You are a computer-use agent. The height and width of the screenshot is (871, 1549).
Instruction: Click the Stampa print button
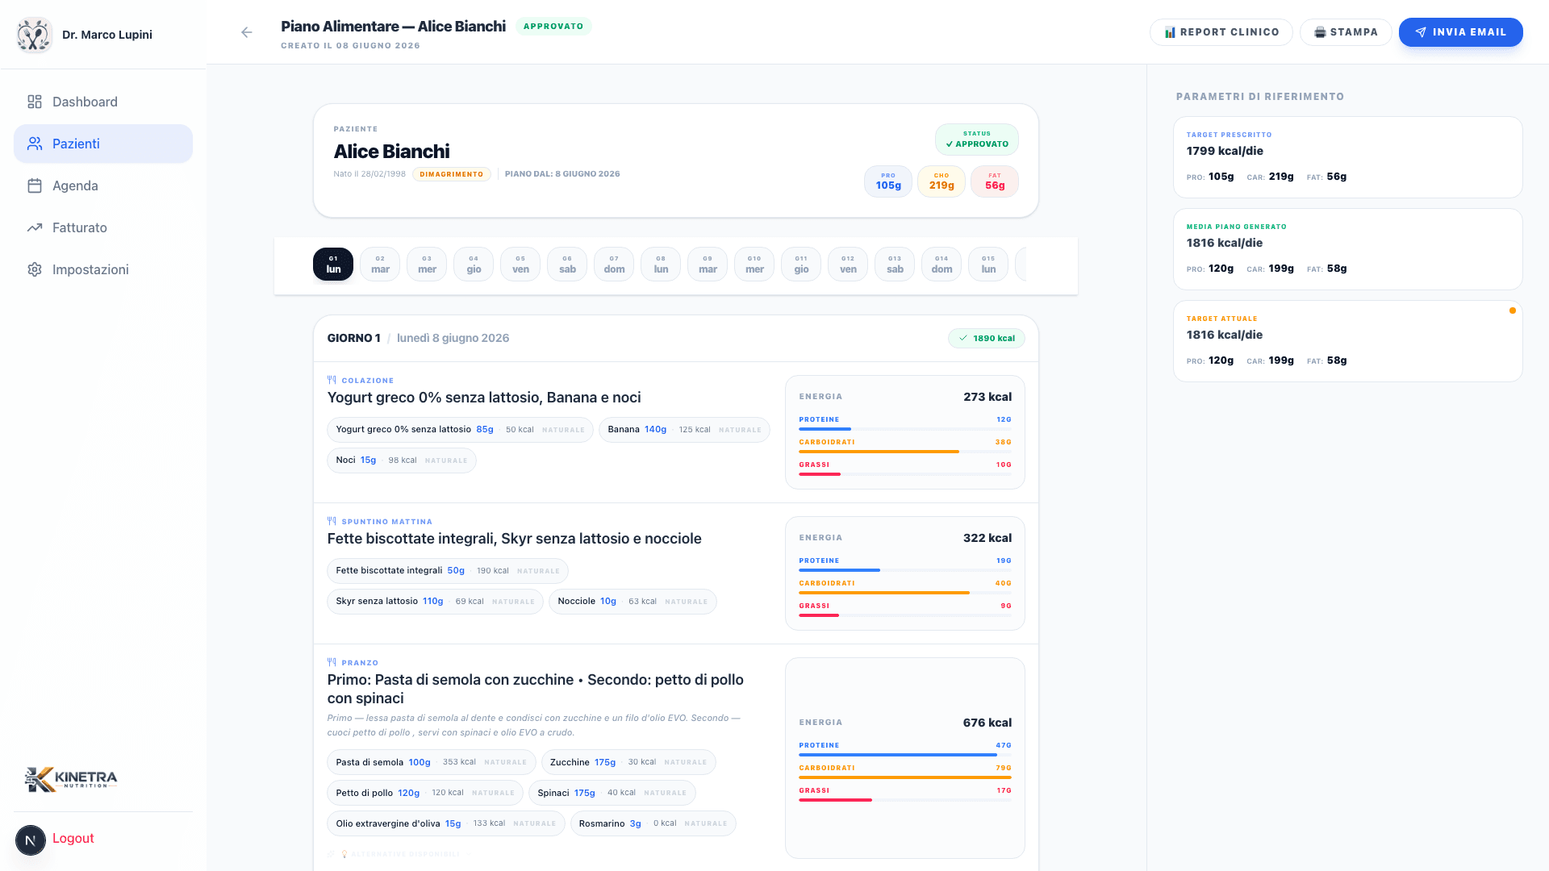click(1345, 32)
